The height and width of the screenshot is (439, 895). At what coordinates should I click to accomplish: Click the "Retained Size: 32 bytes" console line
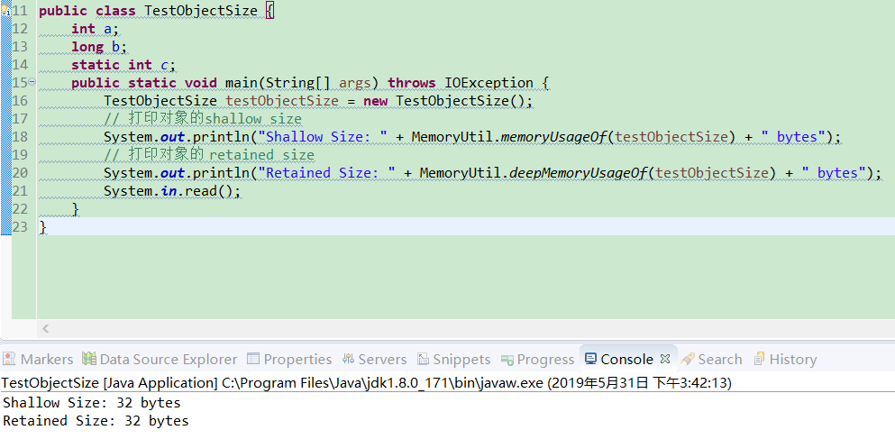(x=96, y=421)
